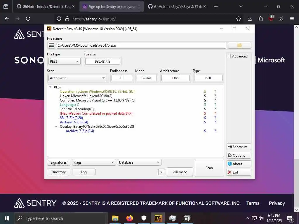This screenshot has height=224, width=299.
Task: Close the Sentry signup tab
Action: click(x=139, y=6)
